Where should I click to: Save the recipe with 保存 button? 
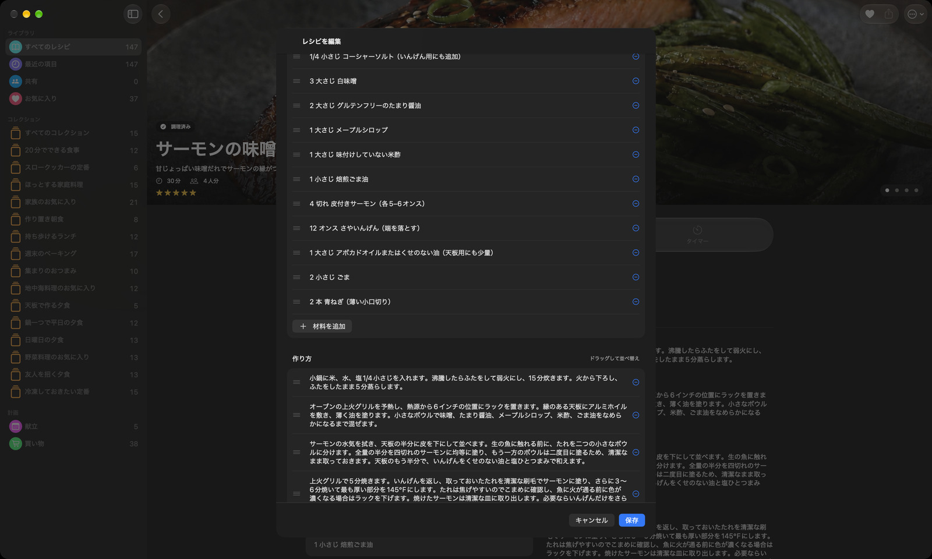coord(631,520)
